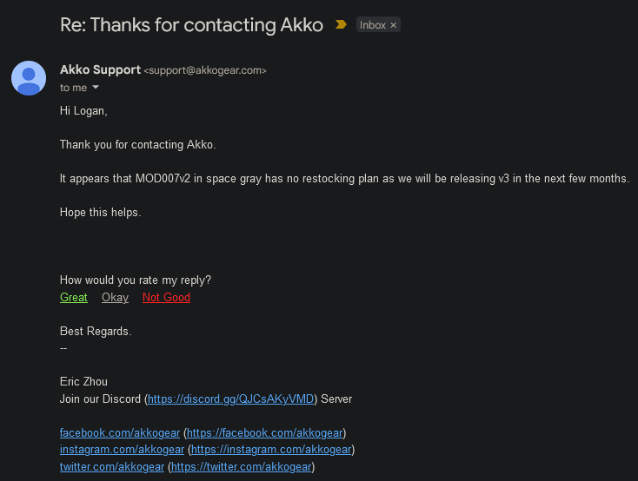Image resolution: width=638 pixels, height=481 pixels.
Task: Click the "to me" recipient text
Action: (x=73, y=88)
